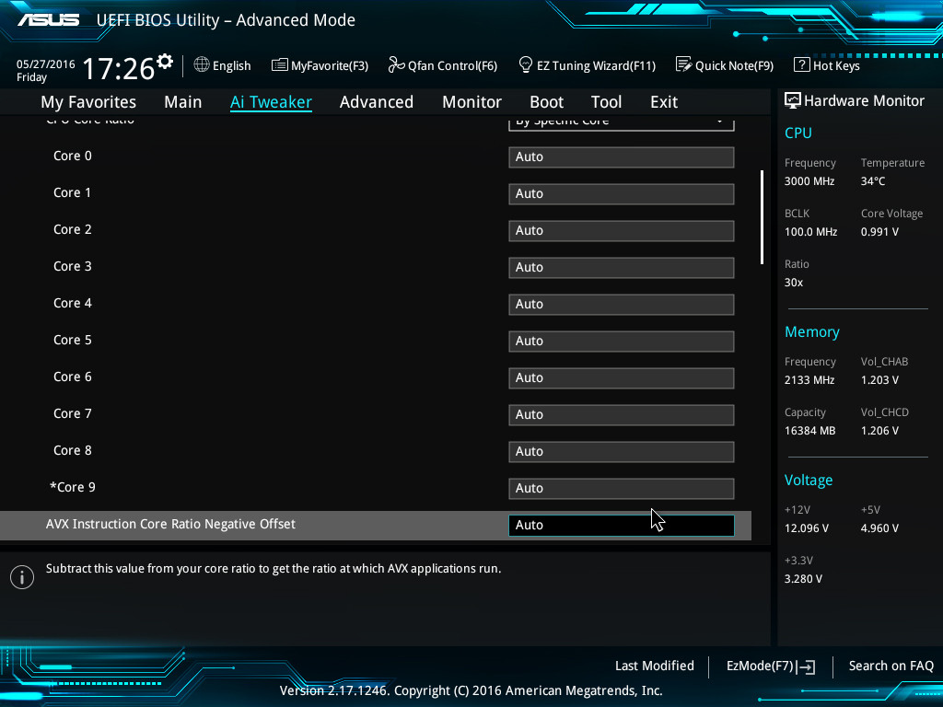
Task: Select the Core 0 ratio input field
Action: point(621,157)
